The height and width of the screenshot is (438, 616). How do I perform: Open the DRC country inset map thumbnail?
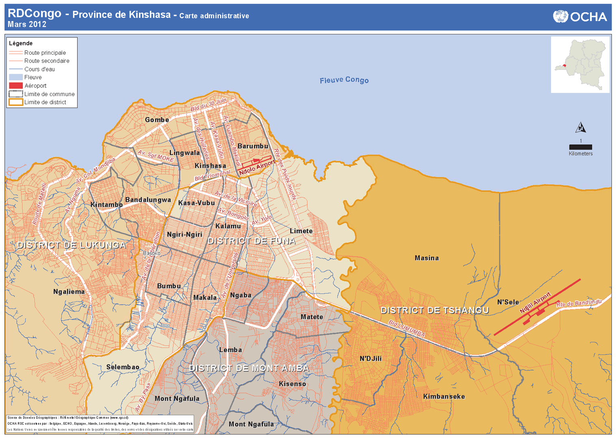tap(580, 65)
